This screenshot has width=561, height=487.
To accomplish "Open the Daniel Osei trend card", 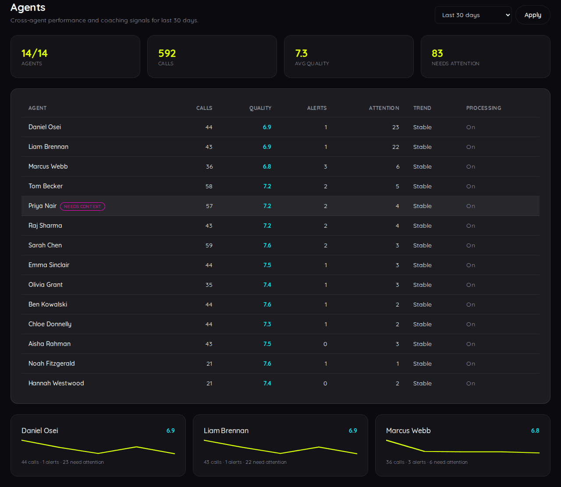I will pos(98,445).
